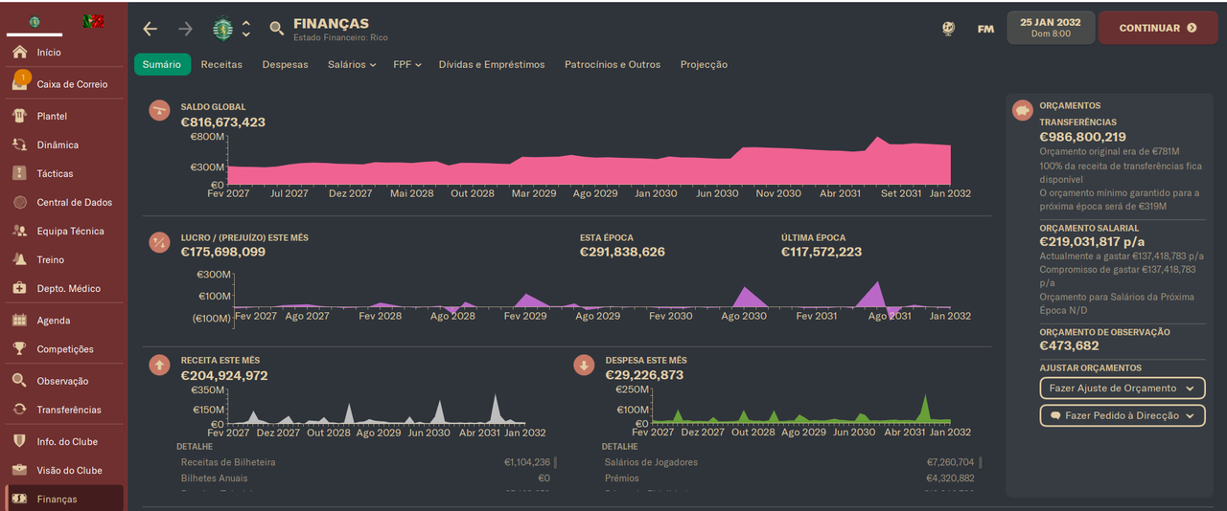Click the 25 Jan 2032 date button
The image size is (1227, 511).
(x=1051, y=28)
